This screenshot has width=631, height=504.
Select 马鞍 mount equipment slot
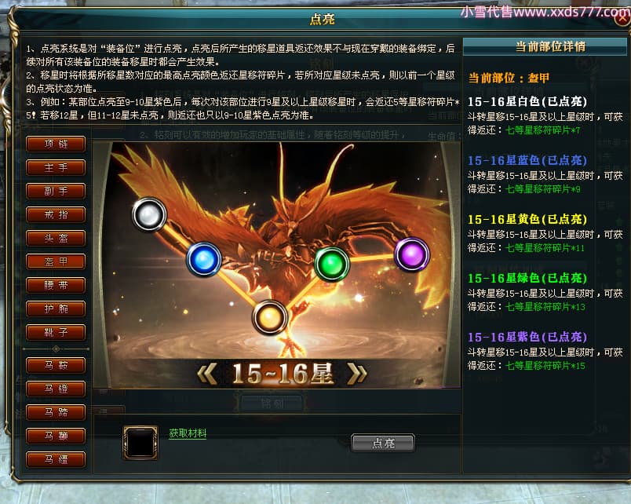coord(56,366)
